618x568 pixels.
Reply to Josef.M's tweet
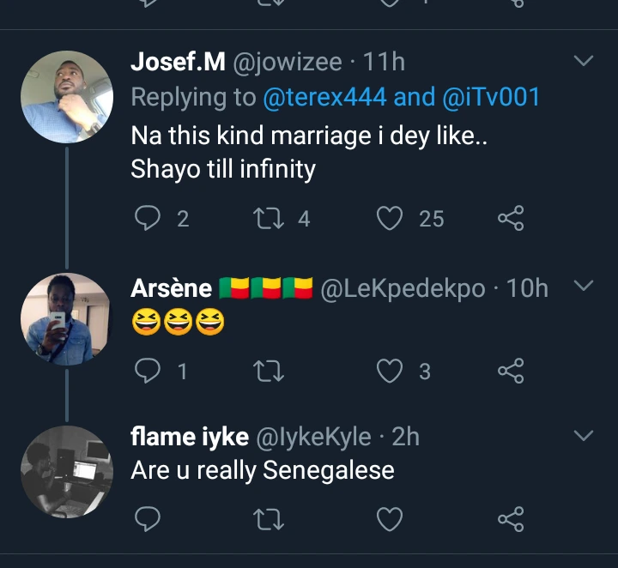tap(149, 219)
